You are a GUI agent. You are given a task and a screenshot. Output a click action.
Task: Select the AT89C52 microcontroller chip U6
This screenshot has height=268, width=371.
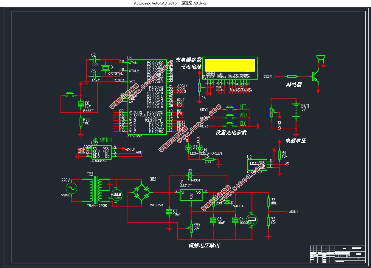147,97
